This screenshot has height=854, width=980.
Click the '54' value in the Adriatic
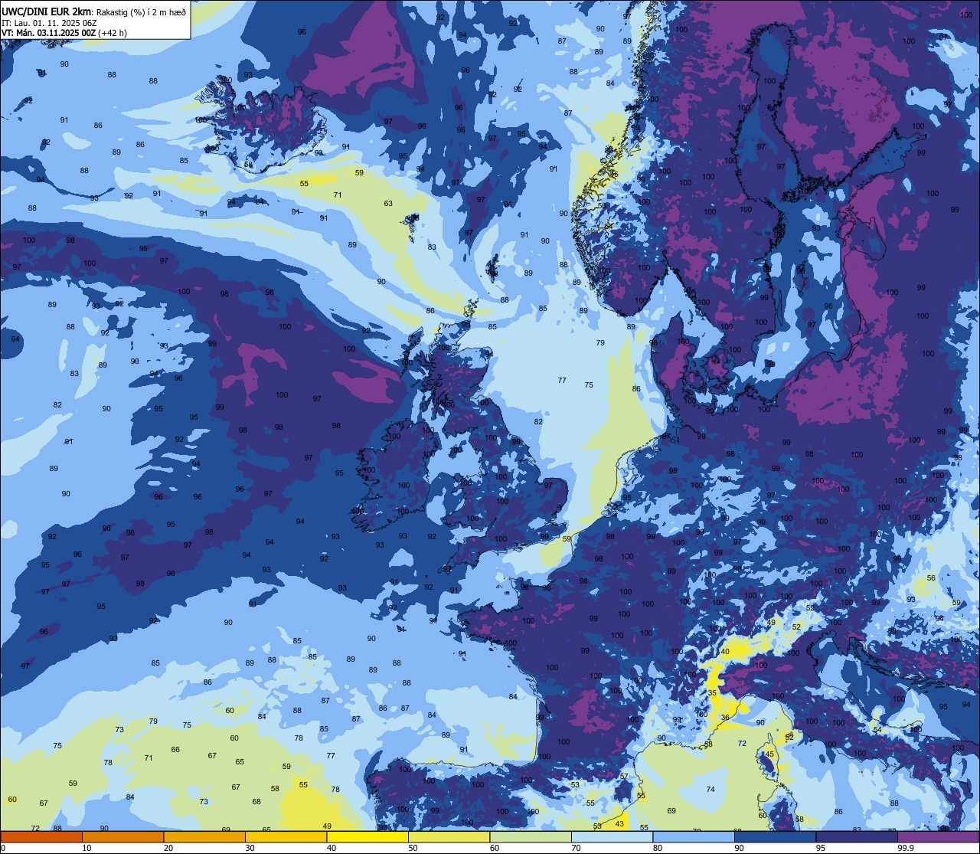tap(877, 730)
